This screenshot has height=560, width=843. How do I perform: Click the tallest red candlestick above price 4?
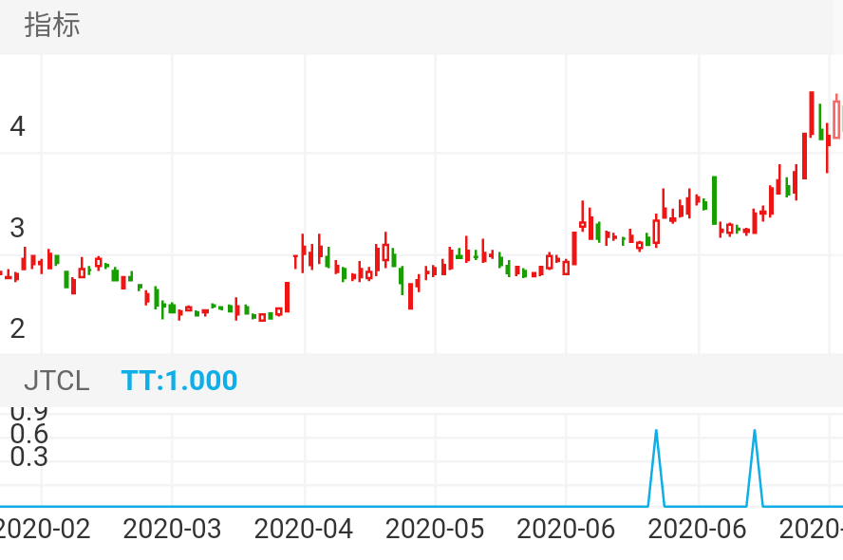point(812,114)
